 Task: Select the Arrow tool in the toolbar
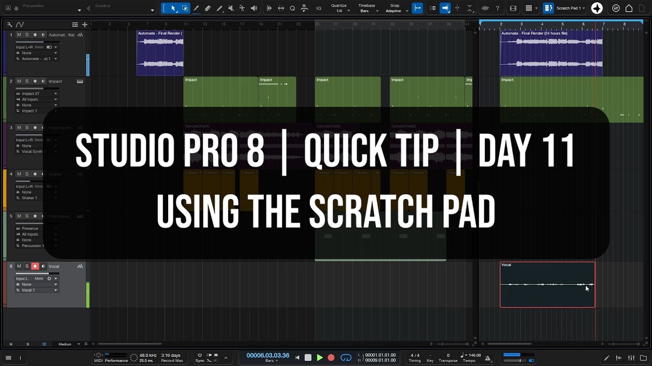(x=173, y=8)
